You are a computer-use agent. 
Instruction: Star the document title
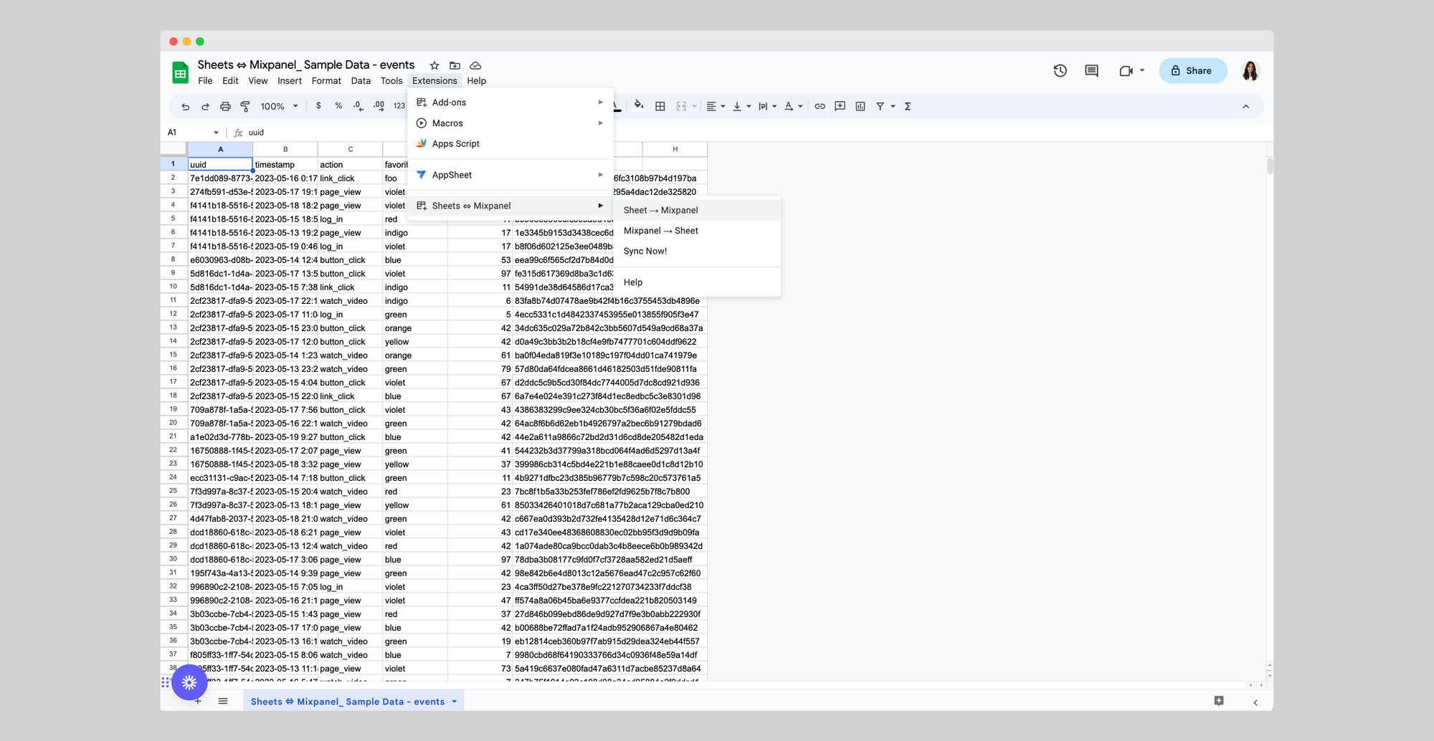click(x=434, y=65)
